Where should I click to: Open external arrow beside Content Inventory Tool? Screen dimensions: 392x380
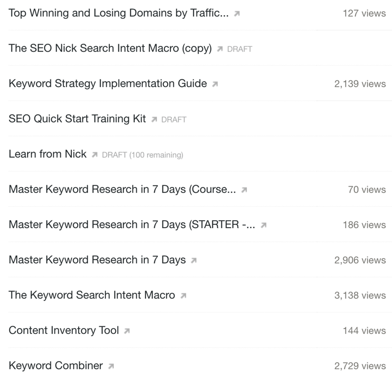point(127,331)
